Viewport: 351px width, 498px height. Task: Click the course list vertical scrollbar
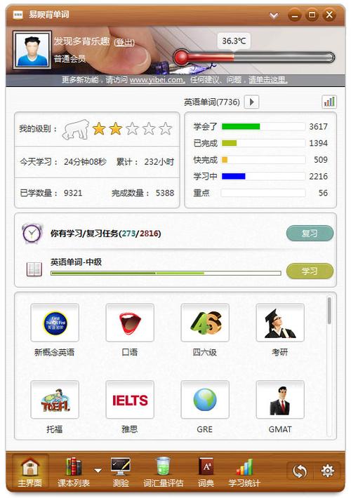tap(329, 311)
